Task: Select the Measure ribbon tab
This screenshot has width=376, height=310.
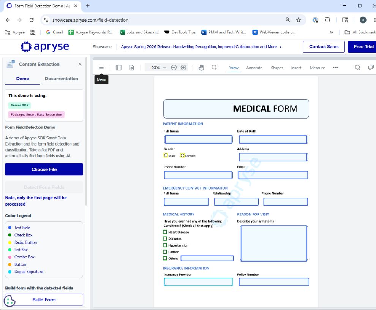Action: (317, 68)
